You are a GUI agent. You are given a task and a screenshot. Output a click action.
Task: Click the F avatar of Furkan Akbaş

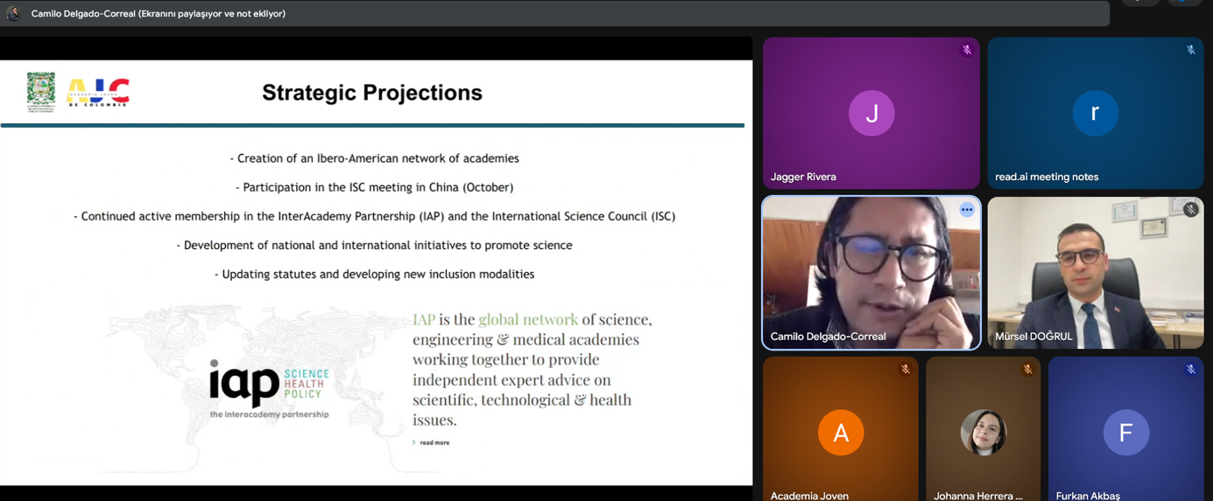pos(1125,433)
